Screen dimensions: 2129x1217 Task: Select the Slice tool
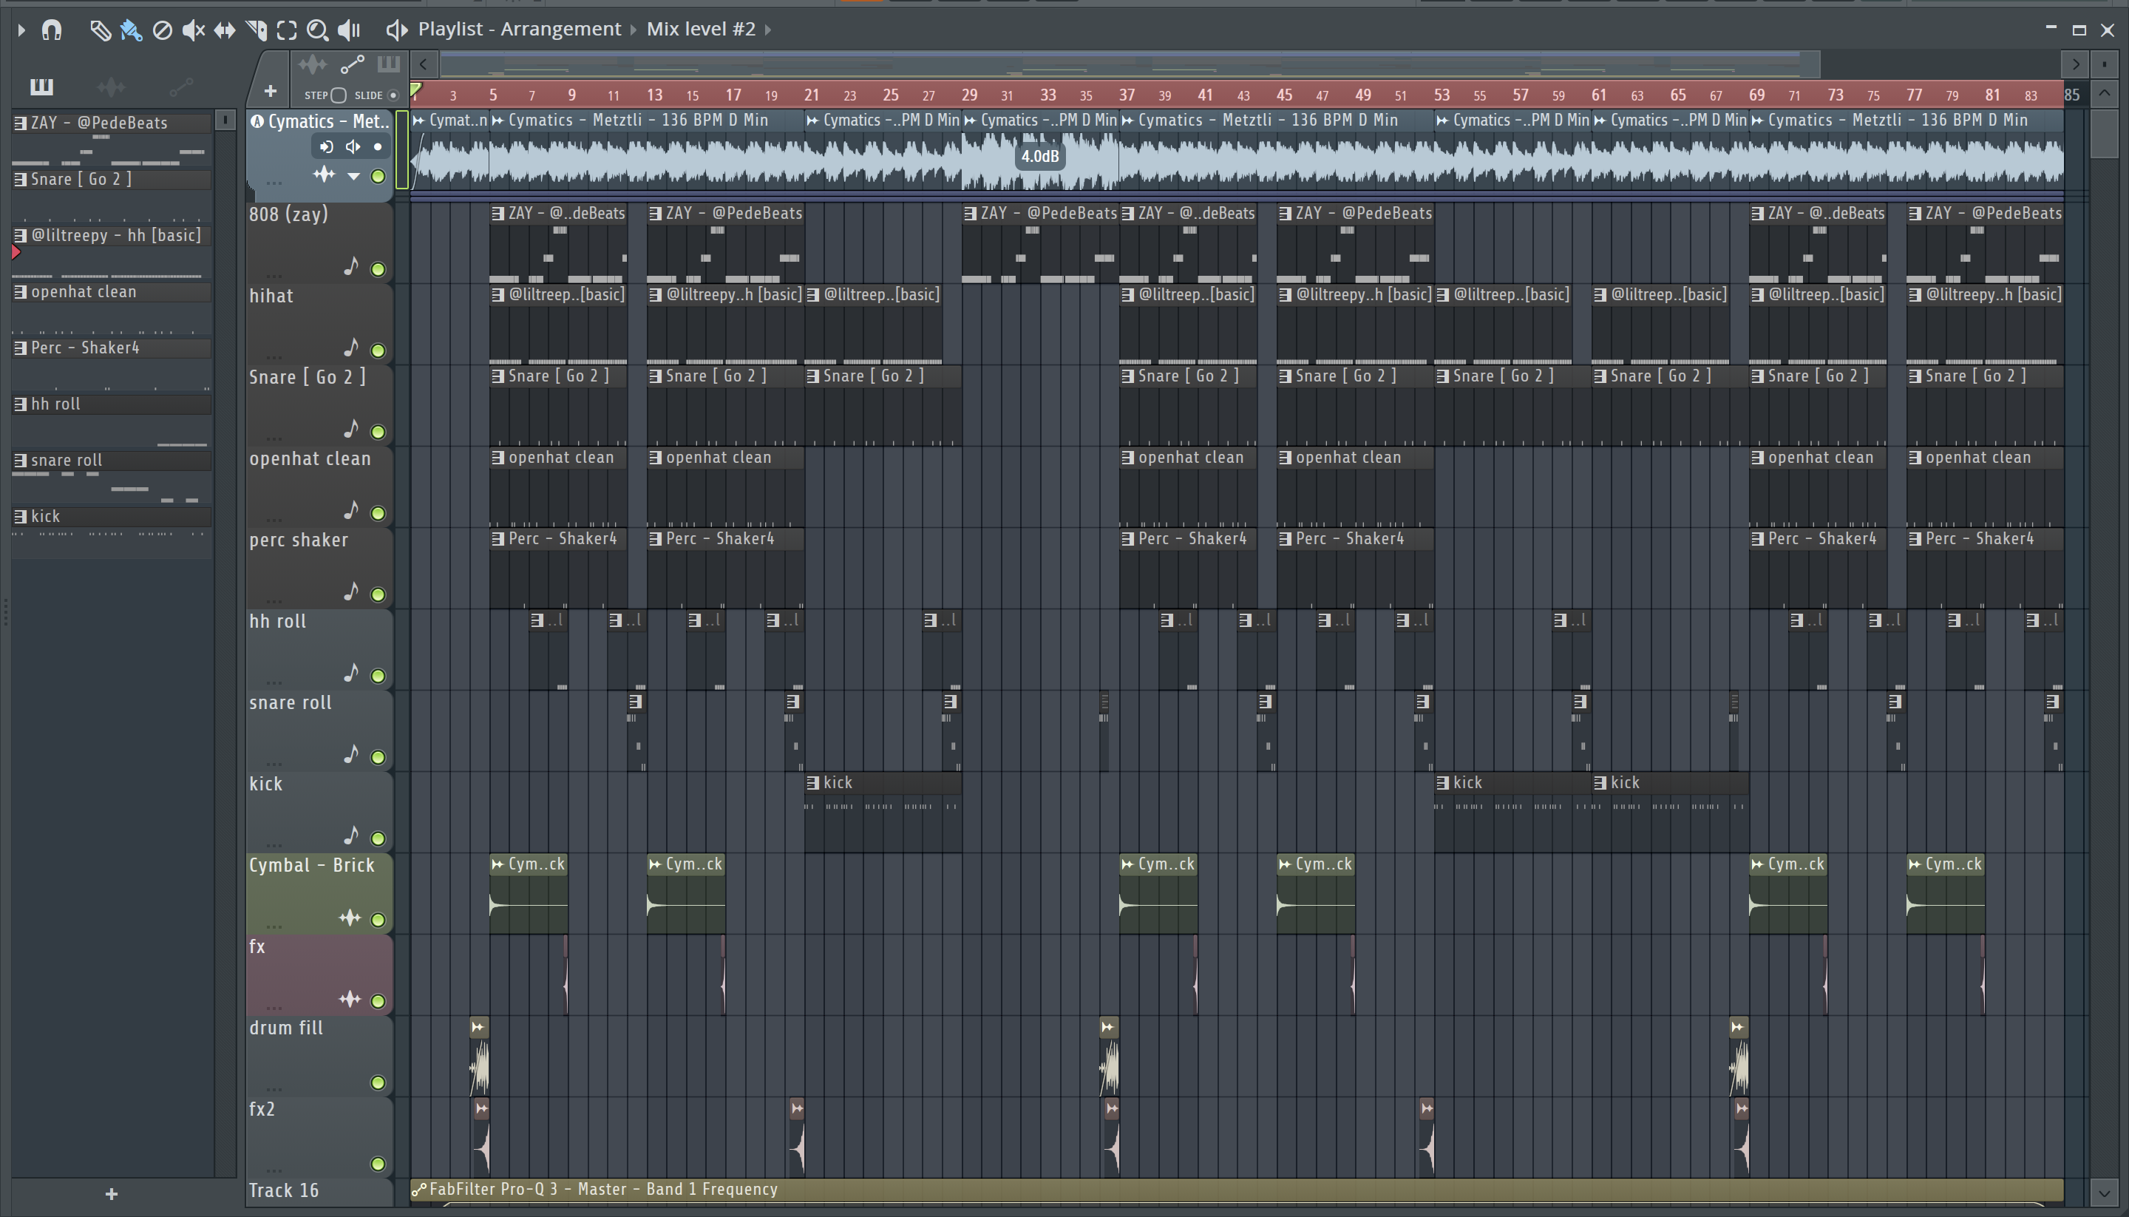click(x=256, y=31)
